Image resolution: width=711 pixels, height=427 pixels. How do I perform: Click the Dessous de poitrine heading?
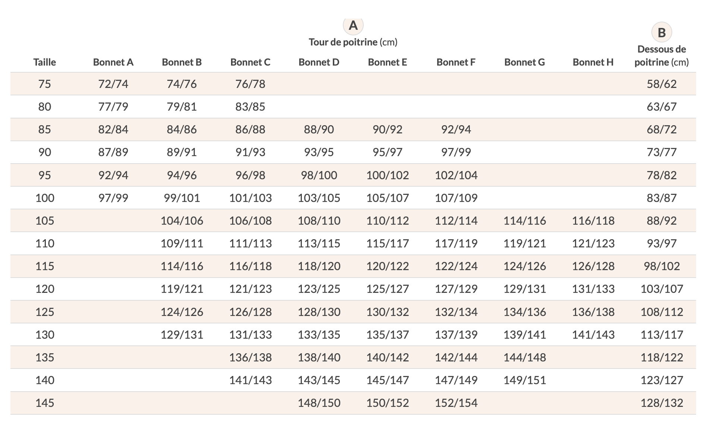point(661,56)
